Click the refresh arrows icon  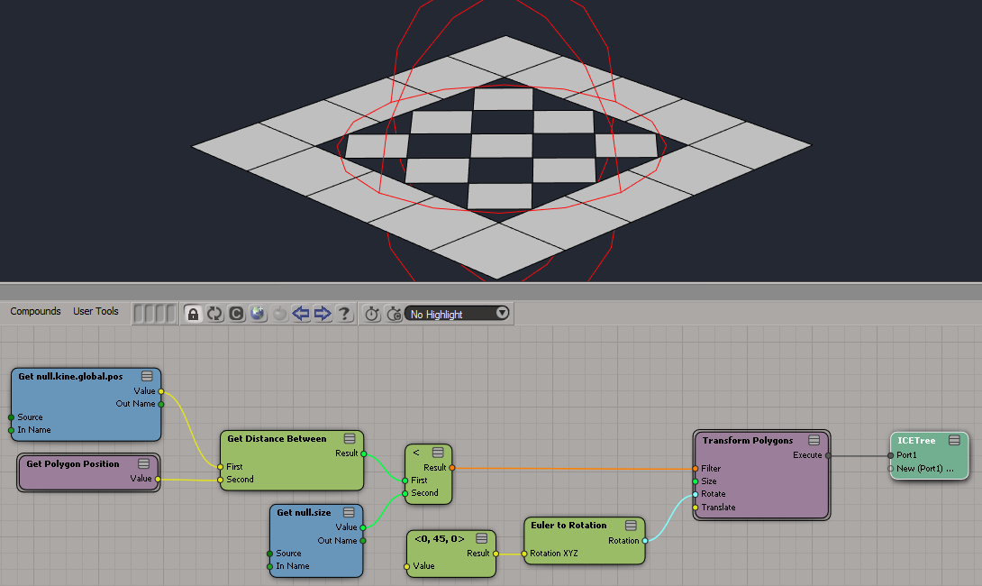pyautogui.click(x=214, y=314)
